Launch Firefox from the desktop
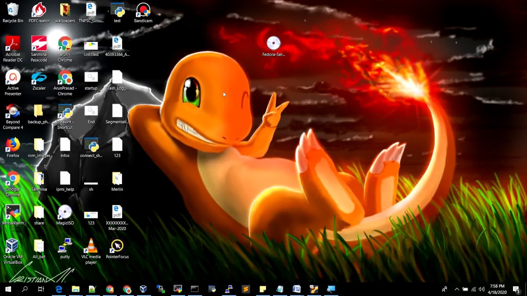Viewport: 527px width, 296px height. pos(13,148)
